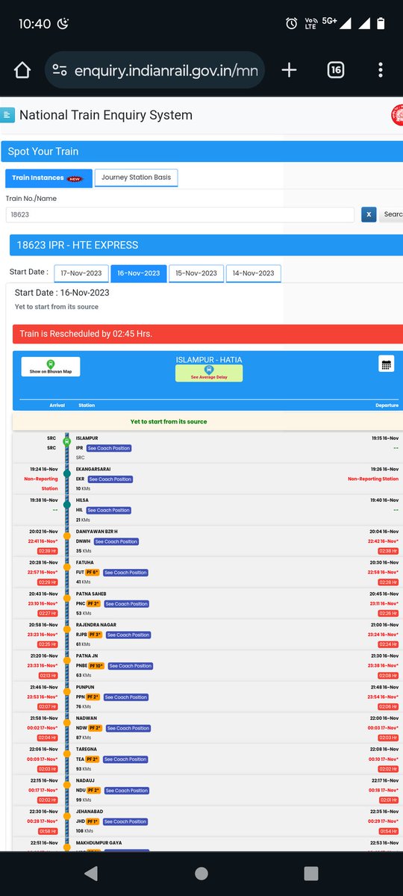Click the ISLAMPUR - HATIA route title

[209, 359]
